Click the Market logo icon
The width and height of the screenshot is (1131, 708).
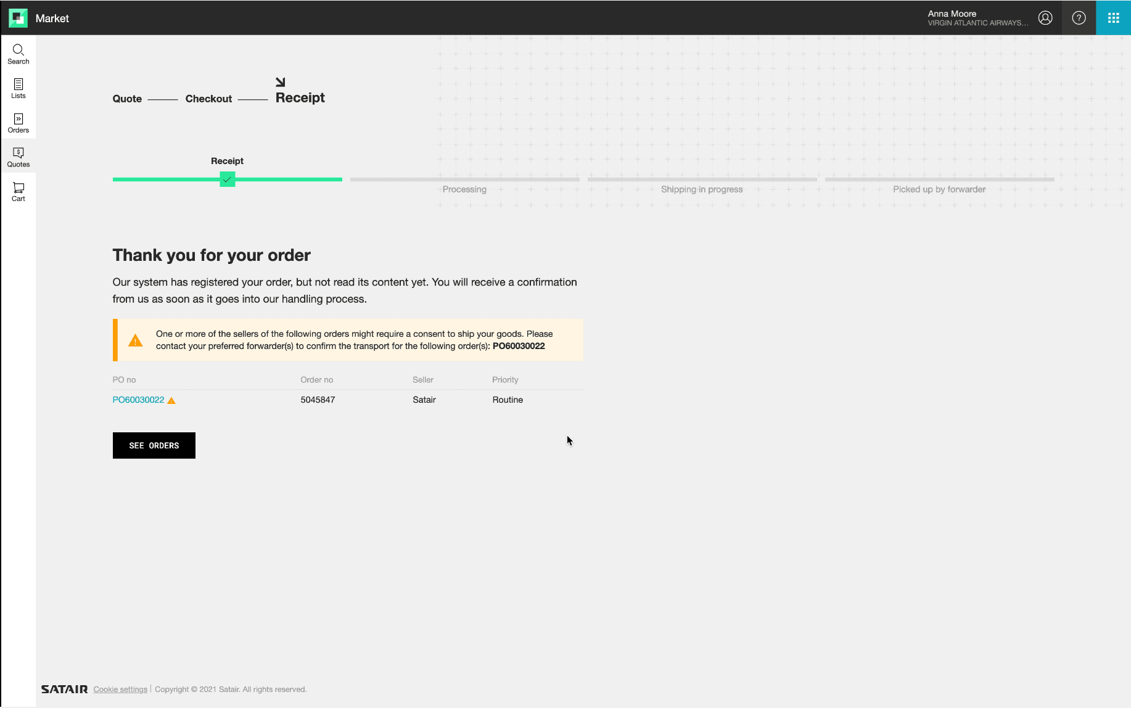pos(18,18)
